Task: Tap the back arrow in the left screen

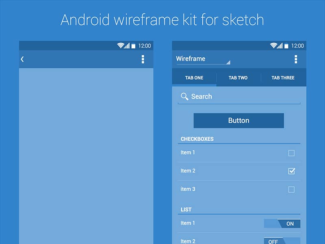Action: pos(22,59)
